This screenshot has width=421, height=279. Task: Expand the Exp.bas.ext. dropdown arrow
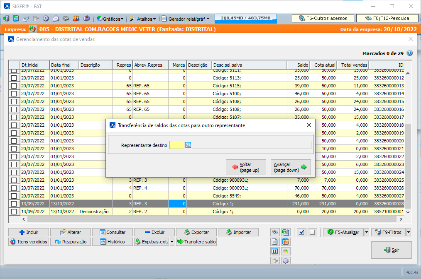pyautogui.click(x=172, y=242)
